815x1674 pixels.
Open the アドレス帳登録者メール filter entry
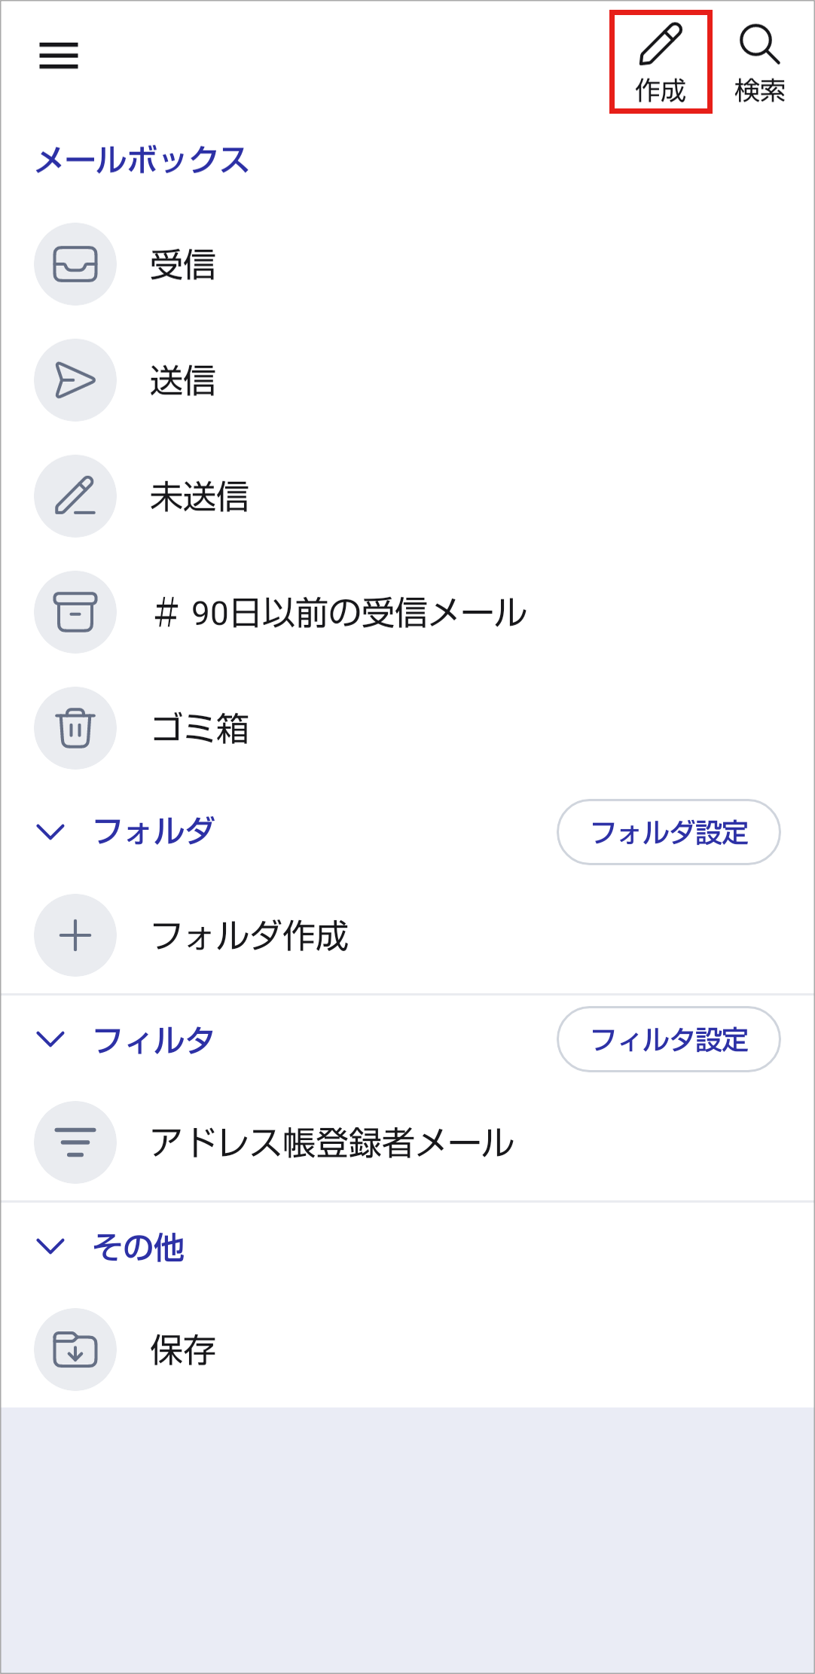tap(332, 1143)
